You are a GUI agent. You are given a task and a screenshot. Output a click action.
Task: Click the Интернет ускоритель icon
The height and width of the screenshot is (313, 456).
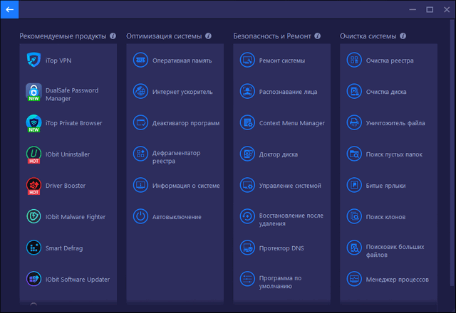(x=140, y=91)
